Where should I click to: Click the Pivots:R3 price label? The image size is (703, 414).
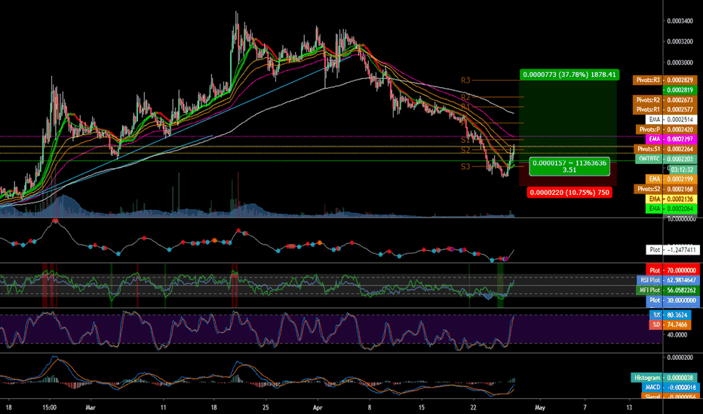pos(665,80)
